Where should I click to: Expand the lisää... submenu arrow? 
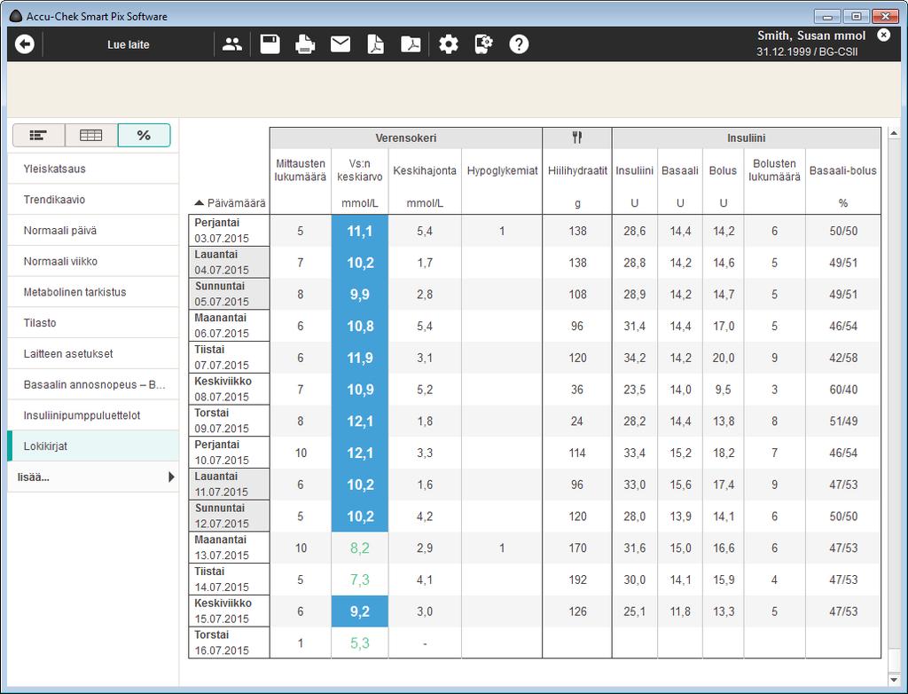pos(171,477)
